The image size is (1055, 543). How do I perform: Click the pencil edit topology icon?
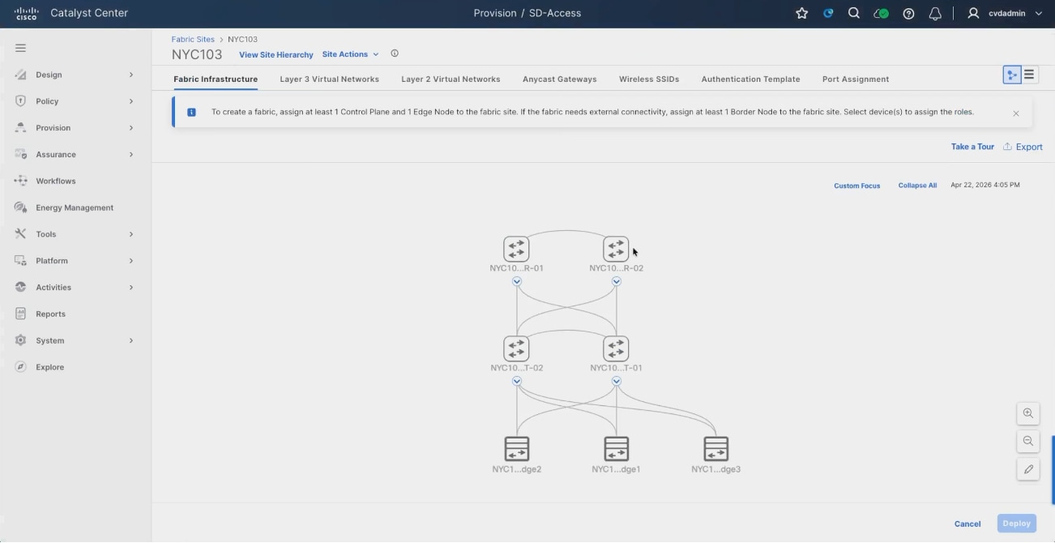point(1027,469)
